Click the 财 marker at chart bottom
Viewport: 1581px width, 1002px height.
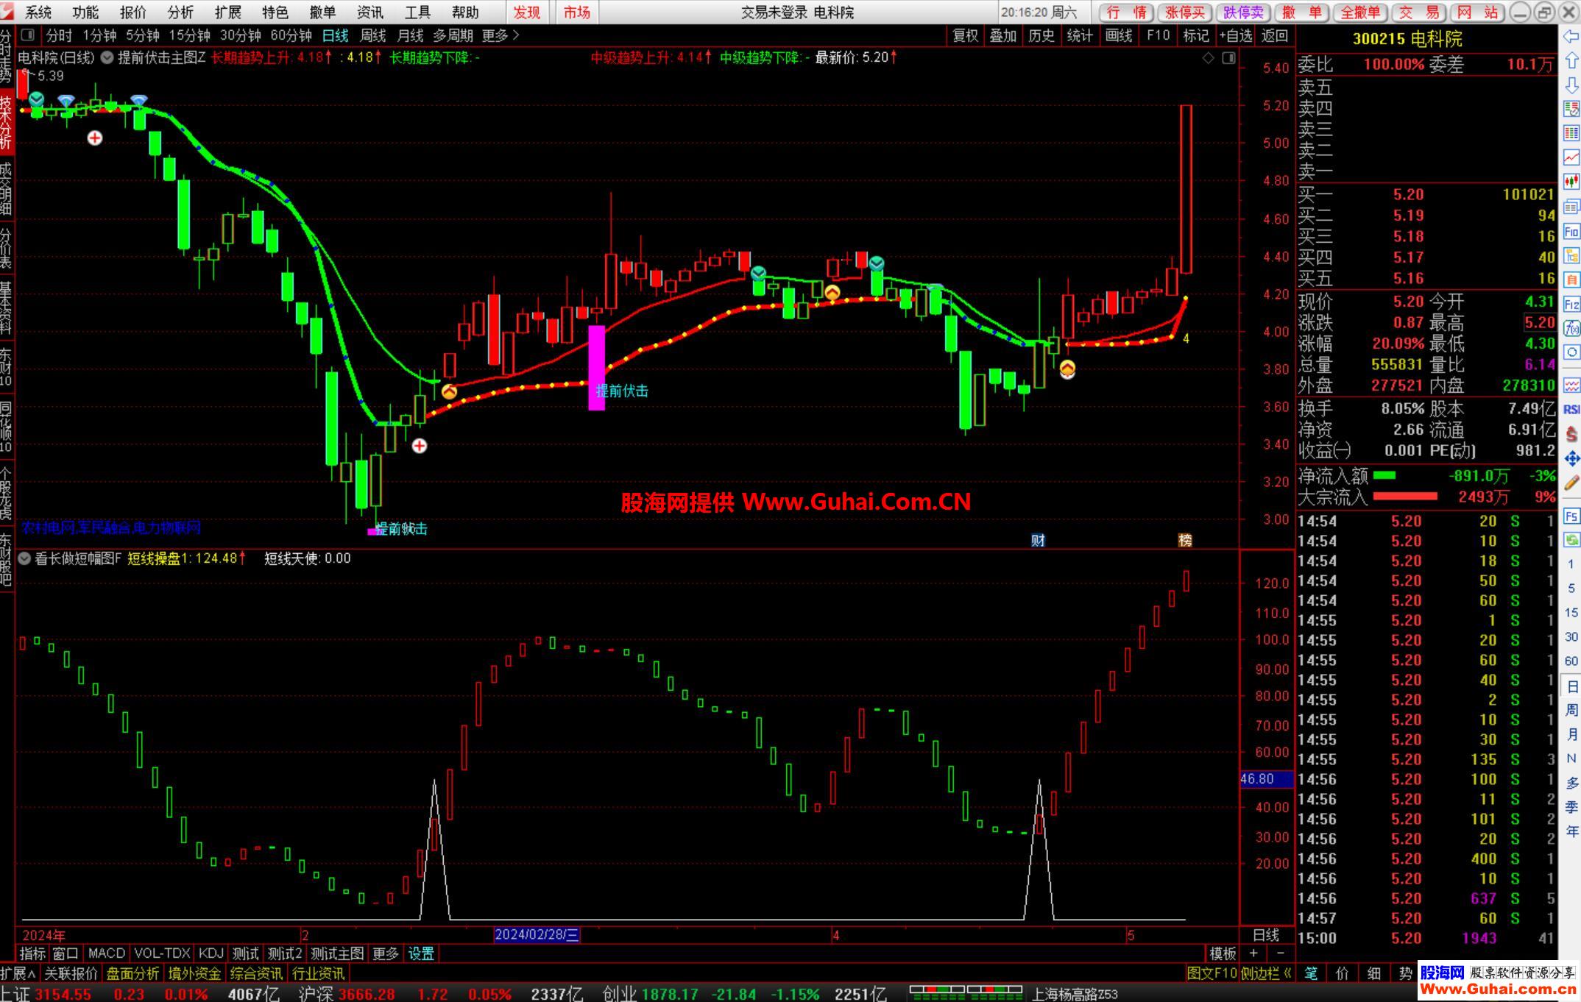[1038, 541]
